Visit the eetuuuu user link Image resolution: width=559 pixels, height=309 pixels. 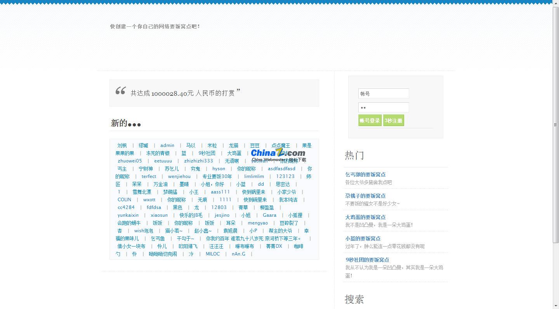pos(163,161)
